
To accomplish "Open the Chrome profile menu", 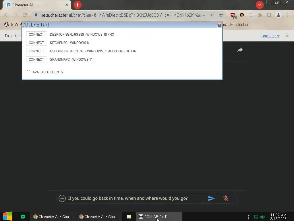I will tap(278, 15).
